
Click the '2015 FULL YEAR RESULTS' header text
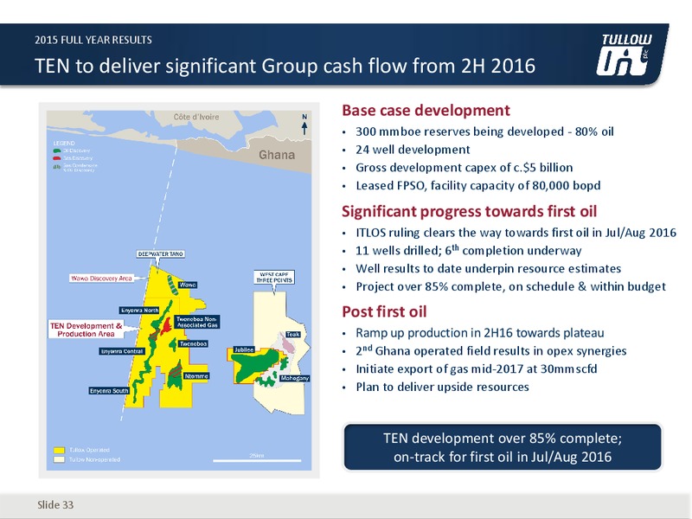pos(93,40)
